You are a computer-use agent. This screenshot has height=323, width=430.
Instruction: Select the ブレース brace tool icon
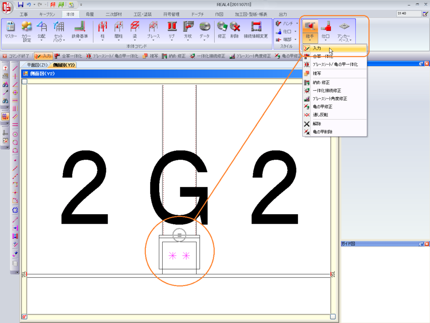153,27
